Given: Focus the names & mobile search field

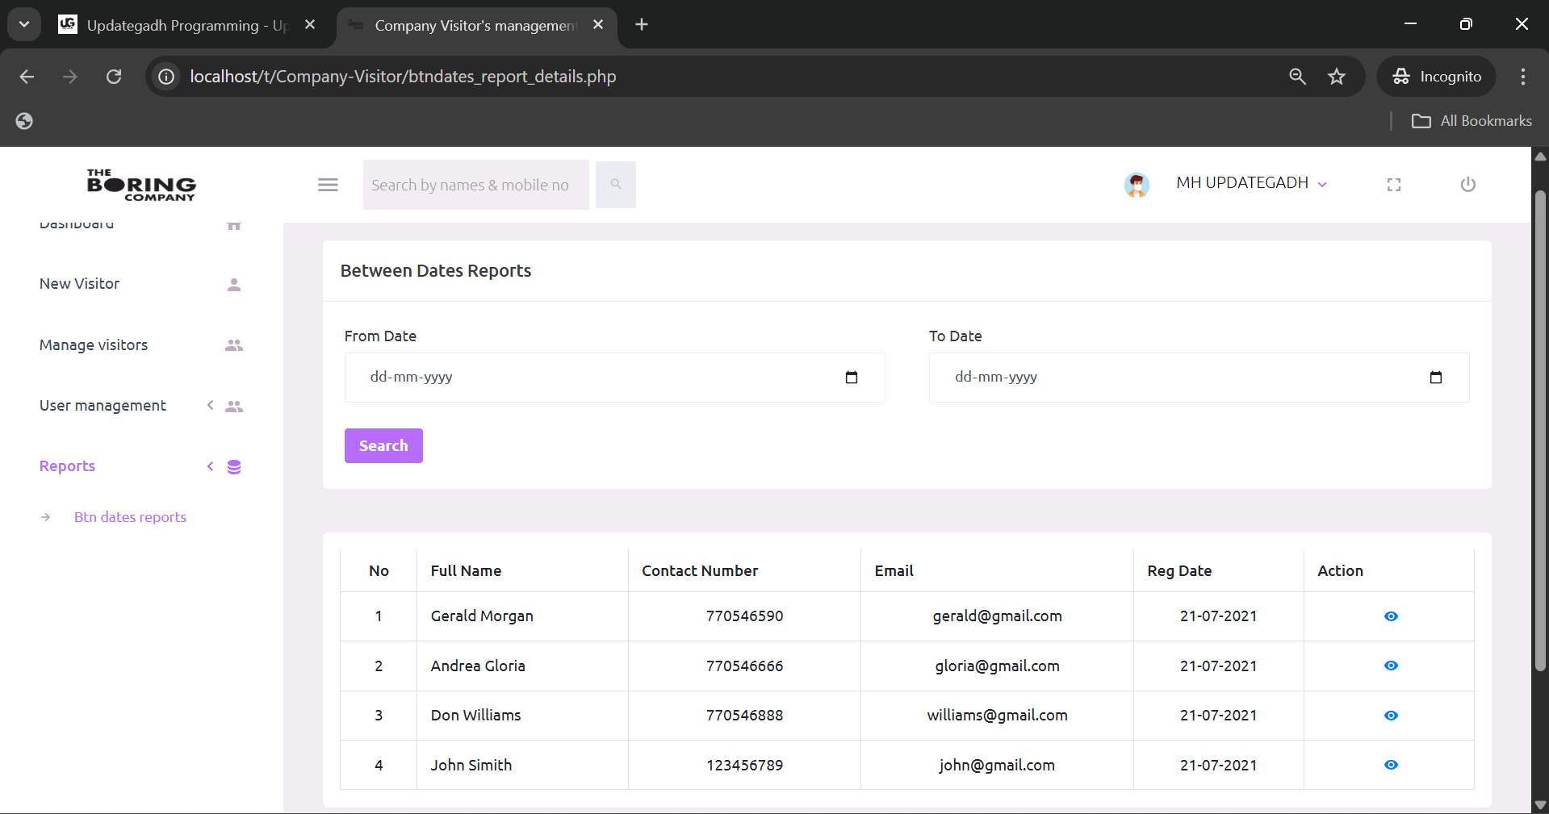Looking at the screenshot, I should tap(475, 185).
